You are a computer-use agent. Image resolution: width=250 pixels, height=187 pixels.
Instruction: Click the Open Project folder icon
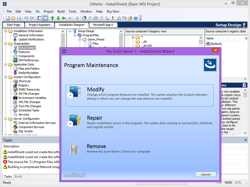(x=13, y=18)
